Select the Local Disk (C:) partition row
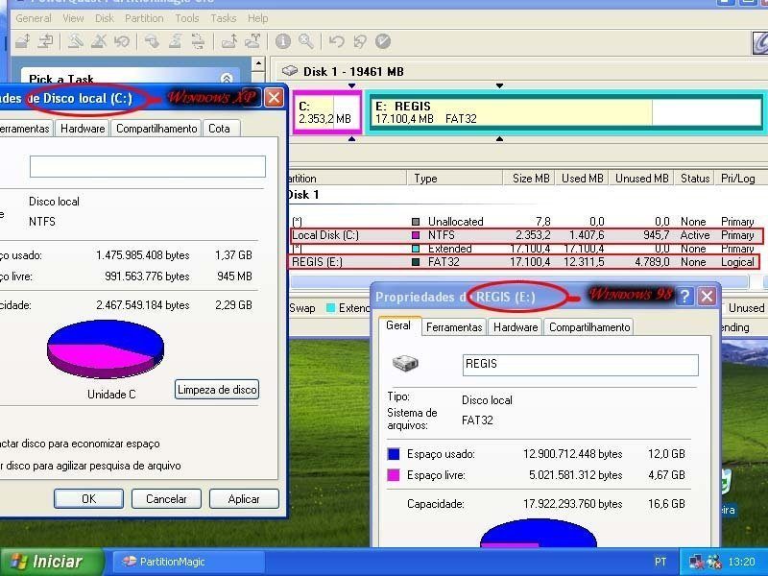The image size is (768, 576). [526, 235]
